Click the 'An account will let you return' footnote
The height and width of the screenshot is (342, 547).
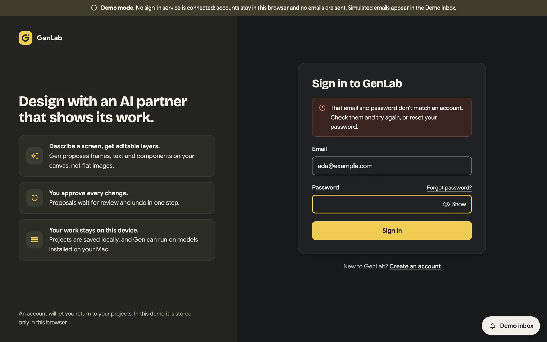click(x=105, y=318)
